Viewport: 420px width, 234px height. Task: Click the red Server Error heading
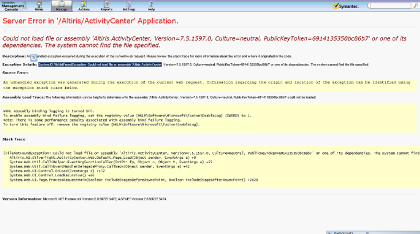click(x=90, y=21)
